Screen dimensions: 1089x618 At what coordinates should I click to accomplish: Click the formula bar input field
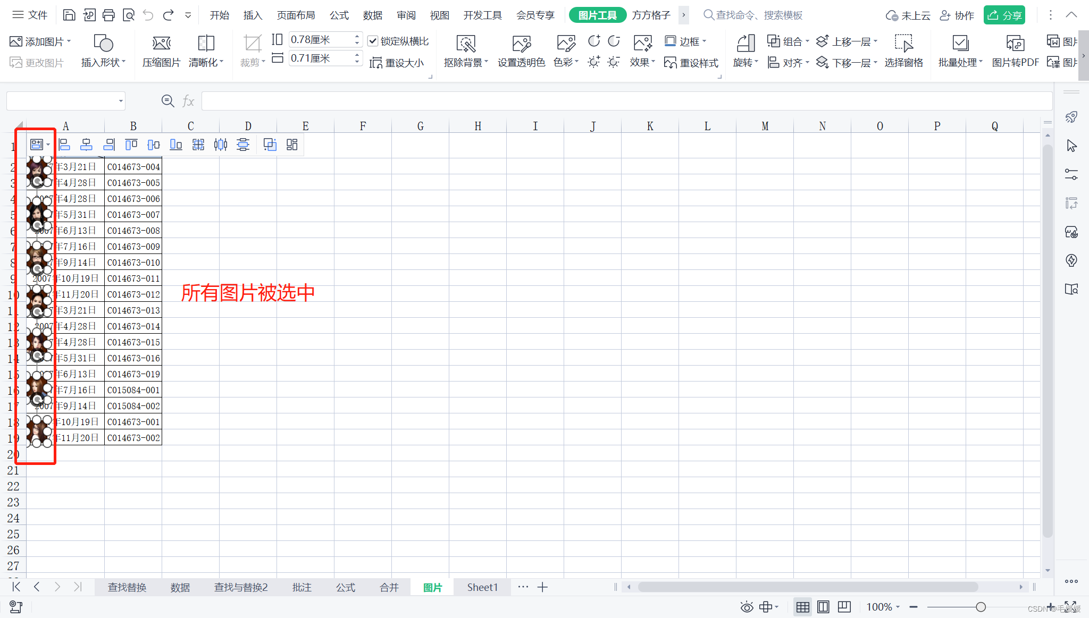(626, 101)
